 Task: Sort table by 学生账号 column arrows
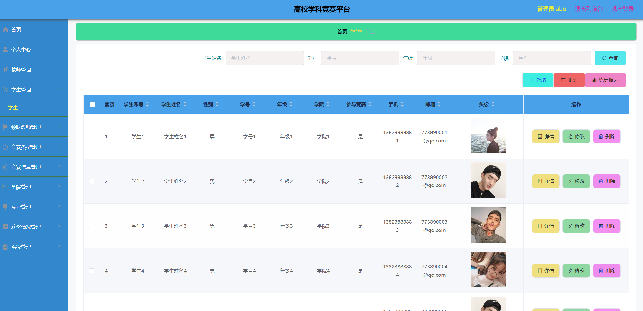point(147,104)
